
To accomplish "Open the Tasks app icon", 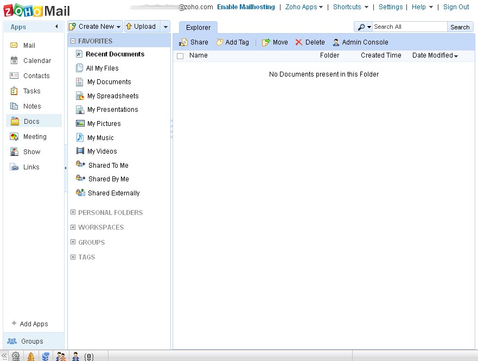I will 14,91.
